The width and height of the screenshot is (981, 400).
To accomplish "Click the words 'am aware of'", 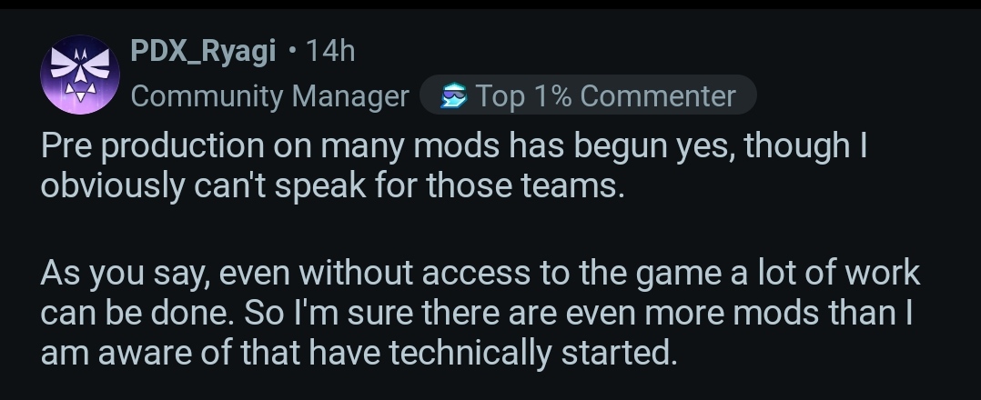I will [x=131, y=351].
